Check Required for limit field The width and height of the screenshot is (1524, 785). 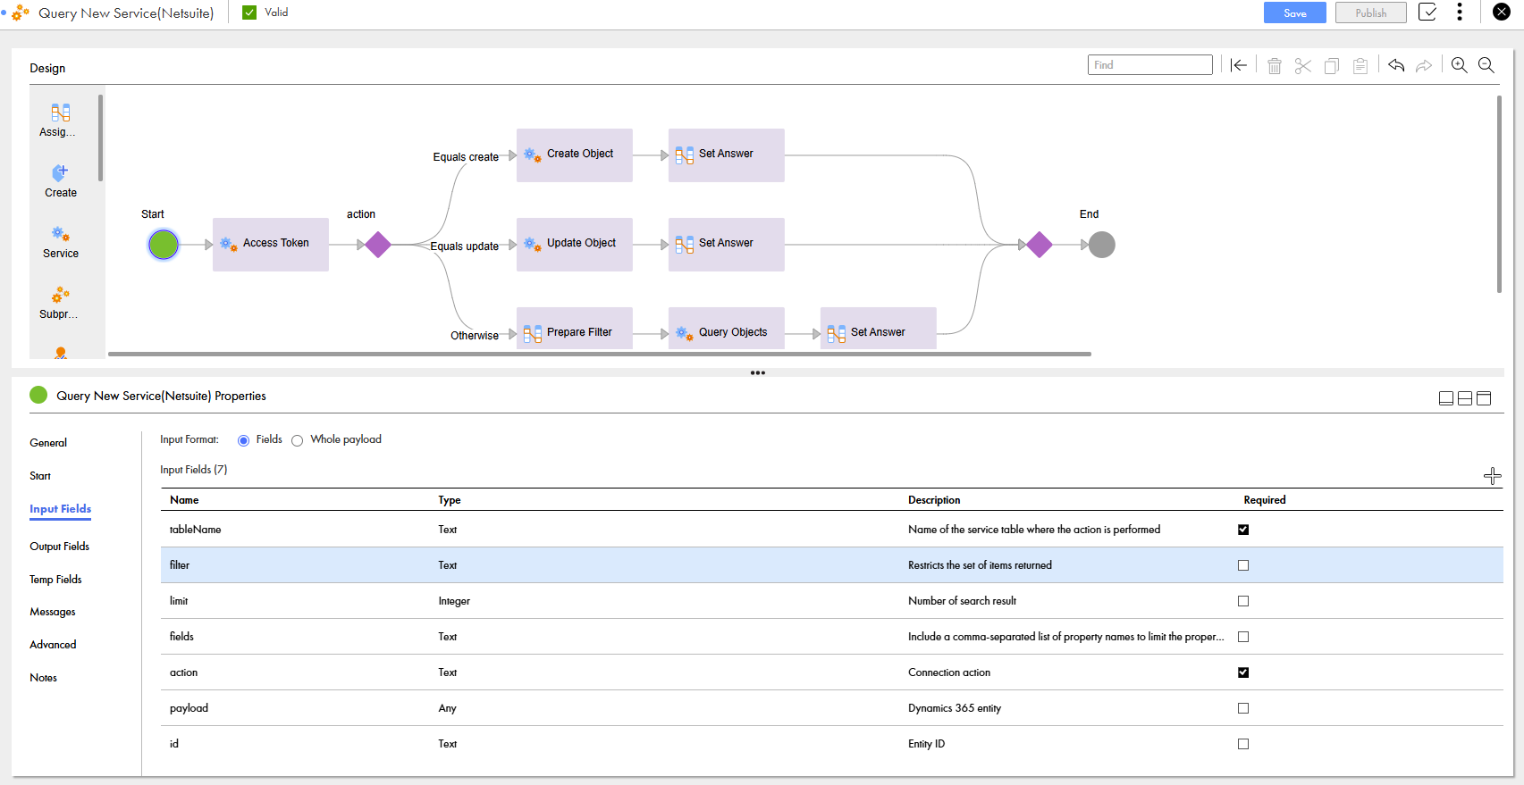click(x=1243, y=601)
